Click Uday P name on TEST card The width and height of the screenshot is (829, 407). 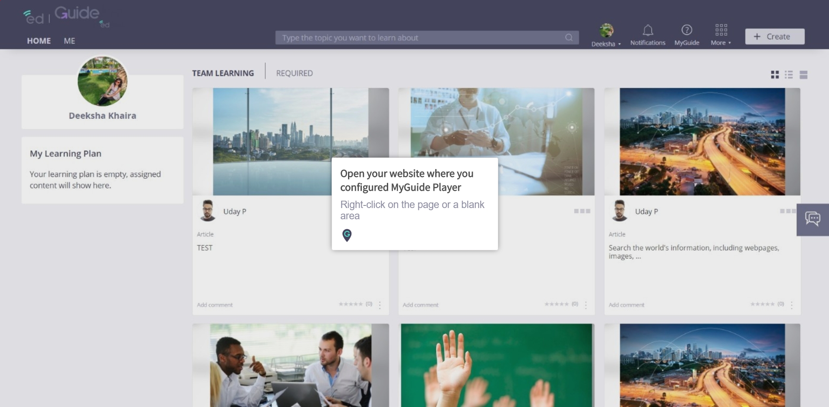click(x=234, y=211)
